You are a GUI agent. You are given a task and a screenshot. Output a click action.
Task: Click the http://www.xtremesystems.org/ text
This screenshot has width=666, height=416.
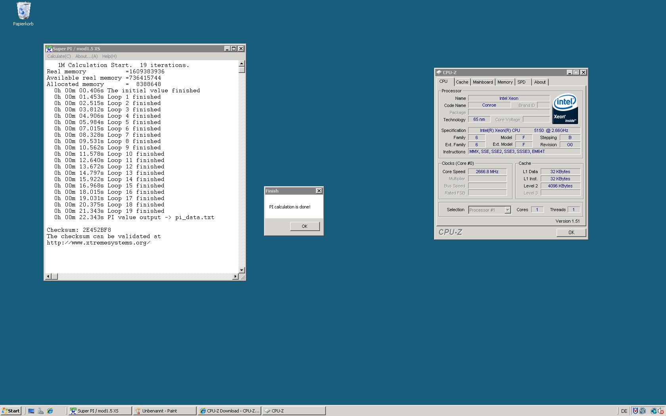pyautogui.click(x=99, y=242)
